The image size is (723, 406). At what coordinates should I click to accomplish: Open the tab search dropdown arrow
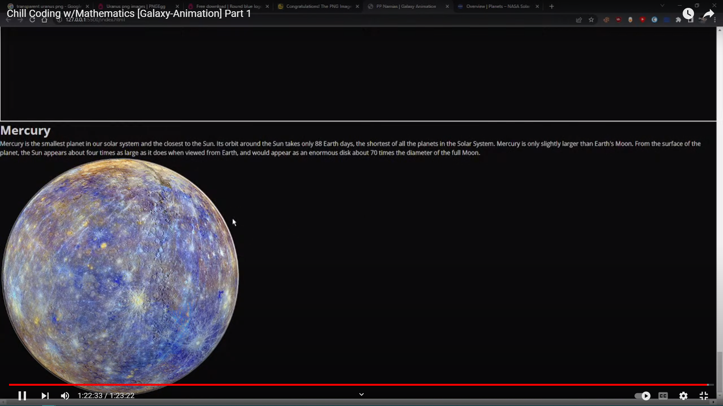click(662, 6)
